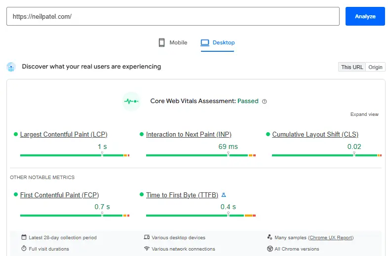Click the FCP value 0.7 s
The width and height of the screenshot is (388, 256).
point(102,207)
